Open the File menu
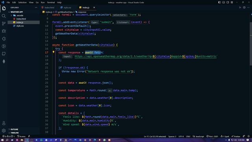The image size is (252, 142). [x=8, y=2]
